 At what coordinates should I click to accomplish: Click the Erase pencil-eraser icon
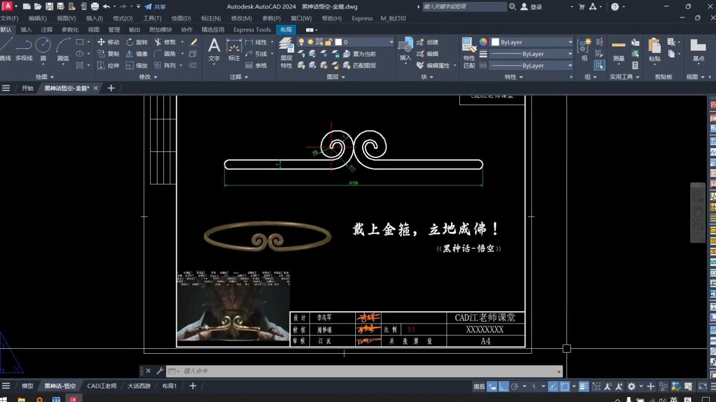[x=193, y=42]
